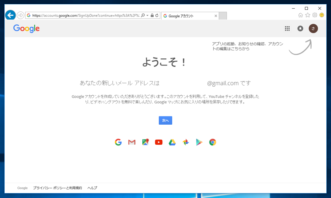Click the @gmail.com です text
The height and width of the screenshot is (198, 331).
[229, 83]
